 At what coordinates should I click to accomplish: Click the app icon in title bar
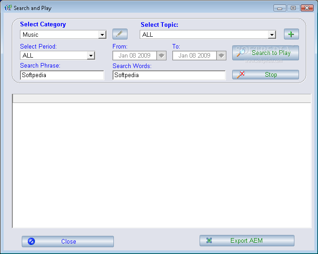coord(8,8)
